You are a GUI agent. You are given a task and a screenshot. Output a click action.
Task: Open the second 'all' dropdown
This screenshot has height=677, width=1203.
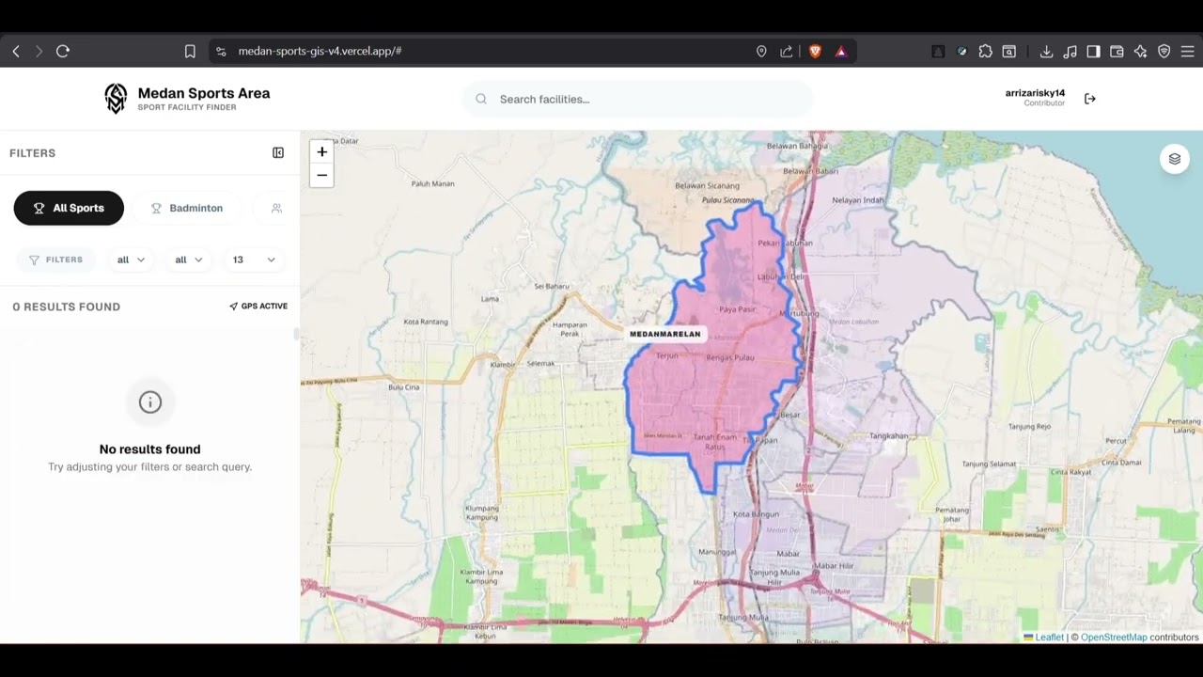189,260
